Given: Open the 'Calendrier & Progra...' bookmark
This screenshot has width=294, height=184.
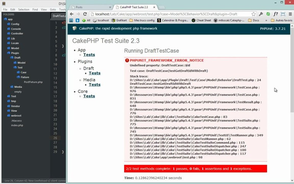Looking at the screenshot, I should [173, 20].
